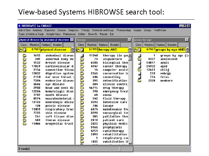Open the Multiple Views menu

[53, 34]
